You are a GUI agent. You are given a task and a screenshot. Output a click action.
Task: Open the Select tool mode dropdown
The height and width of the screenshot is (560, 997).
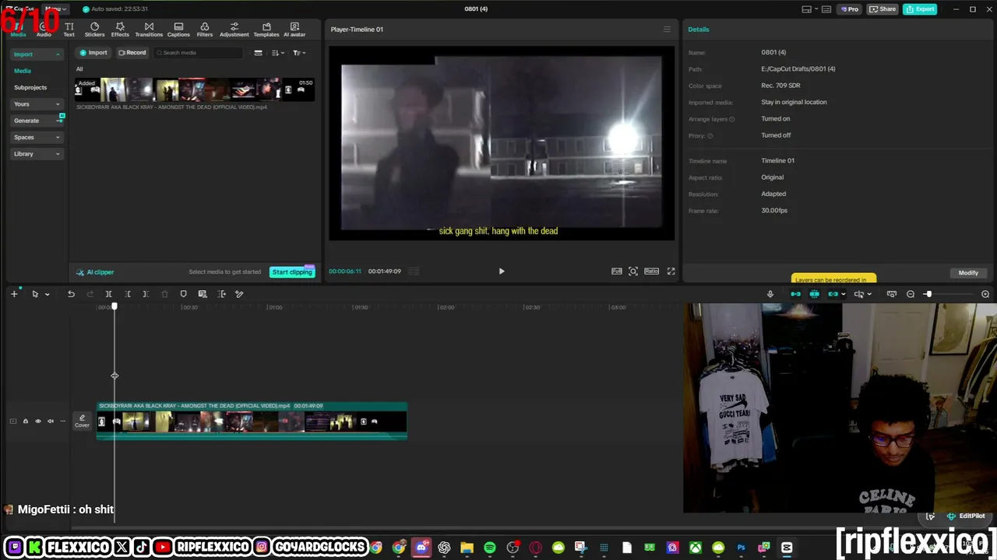point(47,294)
